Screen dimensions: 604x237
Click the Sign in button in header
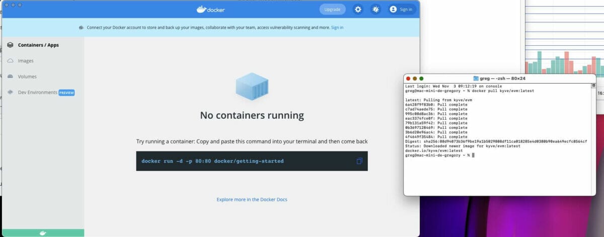coord(402,9)
